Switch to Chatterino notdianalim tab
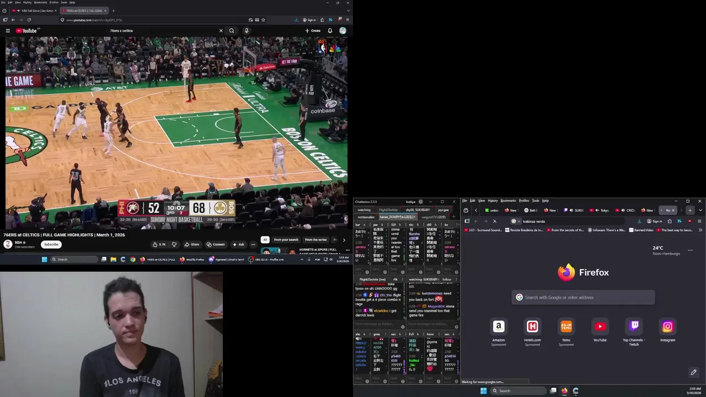 366,217
